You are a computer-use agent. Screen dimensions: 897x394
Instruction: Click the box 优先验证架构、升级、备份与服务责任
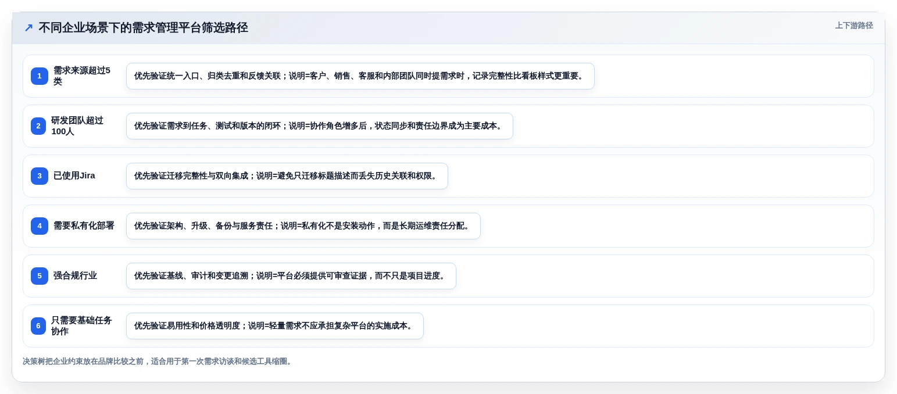[303, 226]
